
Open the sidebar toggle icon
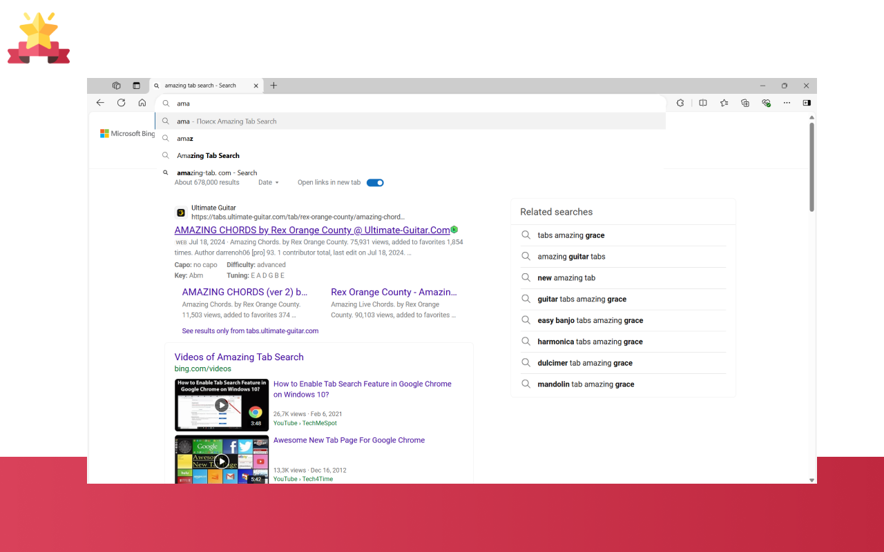point(807,103)
